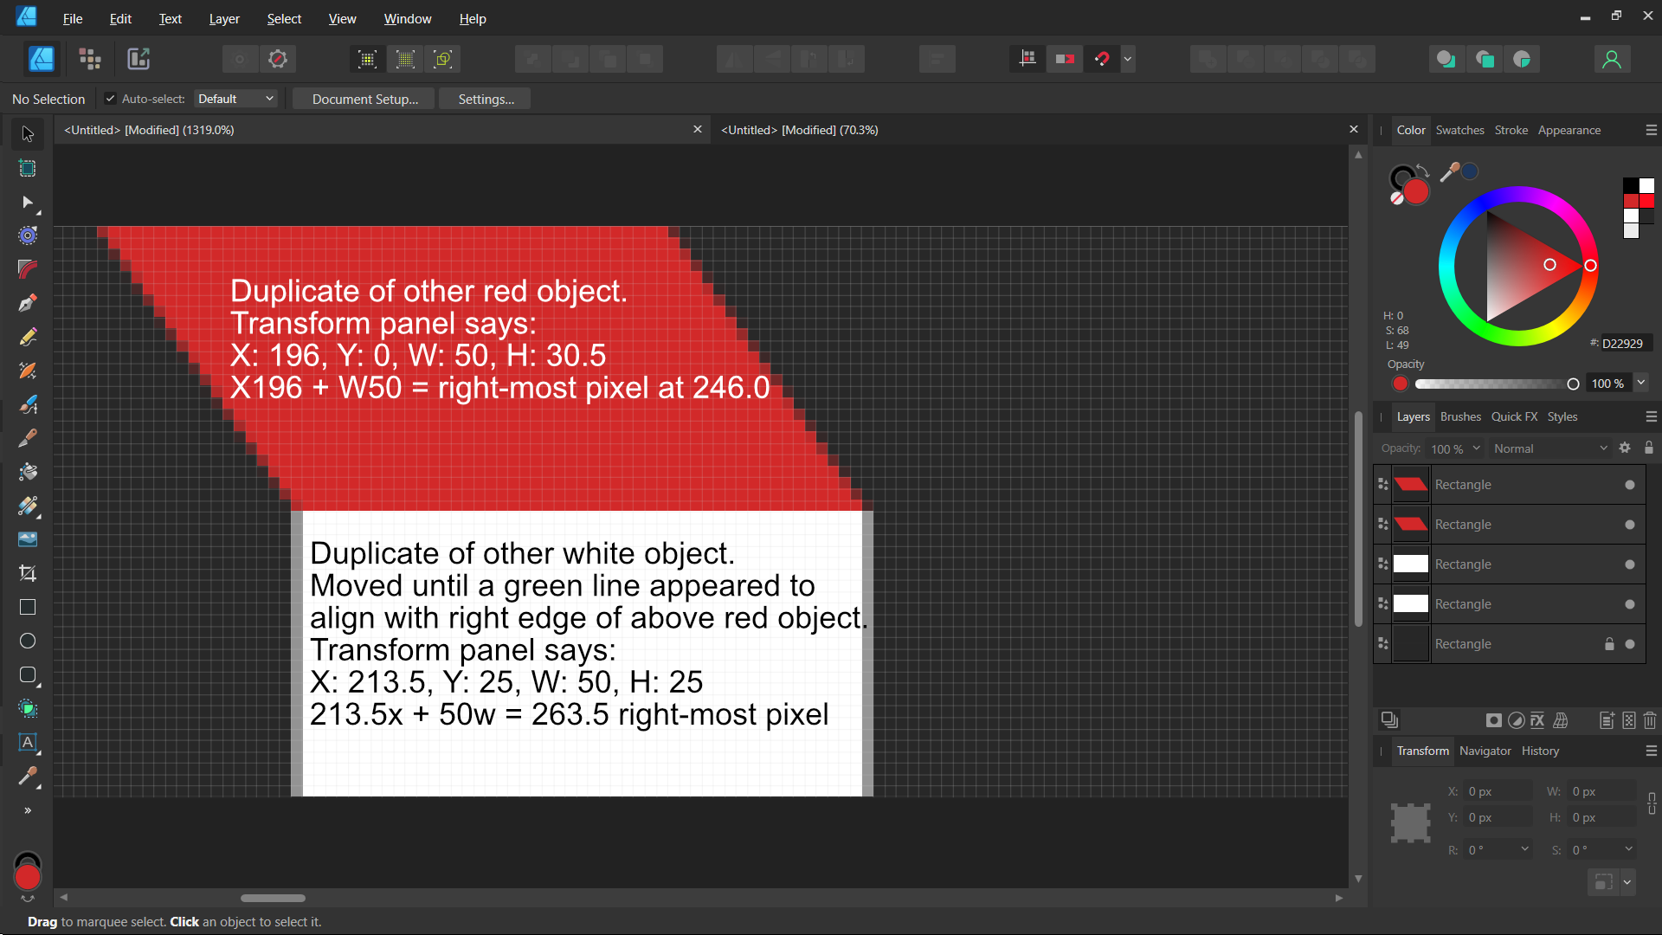The height and width of the screenshot is (935, 1662).
Task: Click Settings button
Action: click(486, 99)
